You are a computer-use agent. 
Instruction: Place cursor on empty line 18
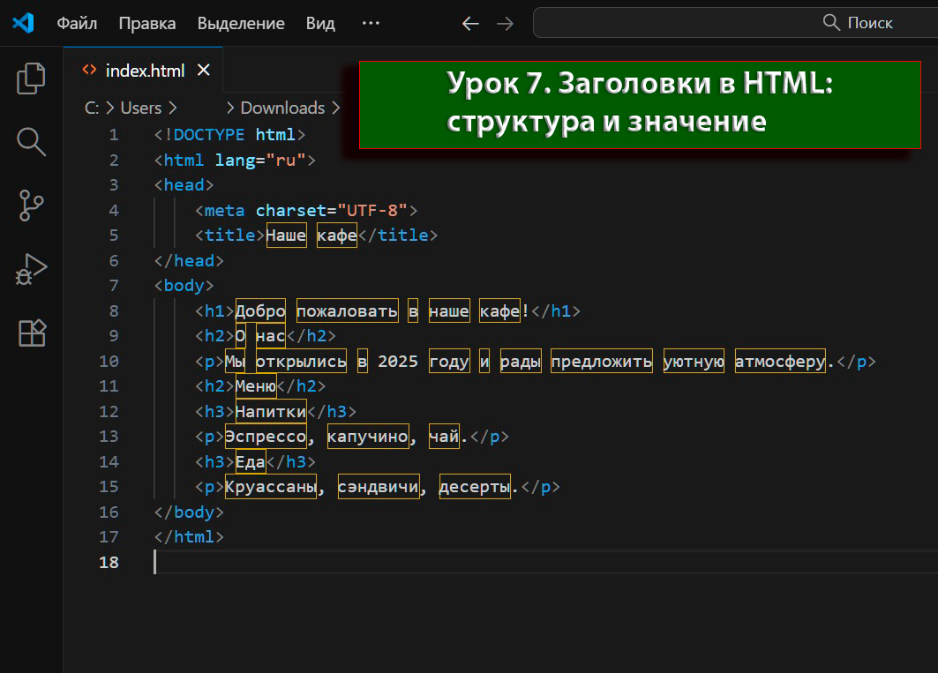353,562
